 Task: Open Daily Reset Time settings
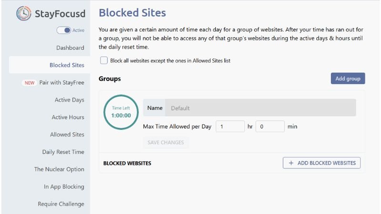click(63, 152)
